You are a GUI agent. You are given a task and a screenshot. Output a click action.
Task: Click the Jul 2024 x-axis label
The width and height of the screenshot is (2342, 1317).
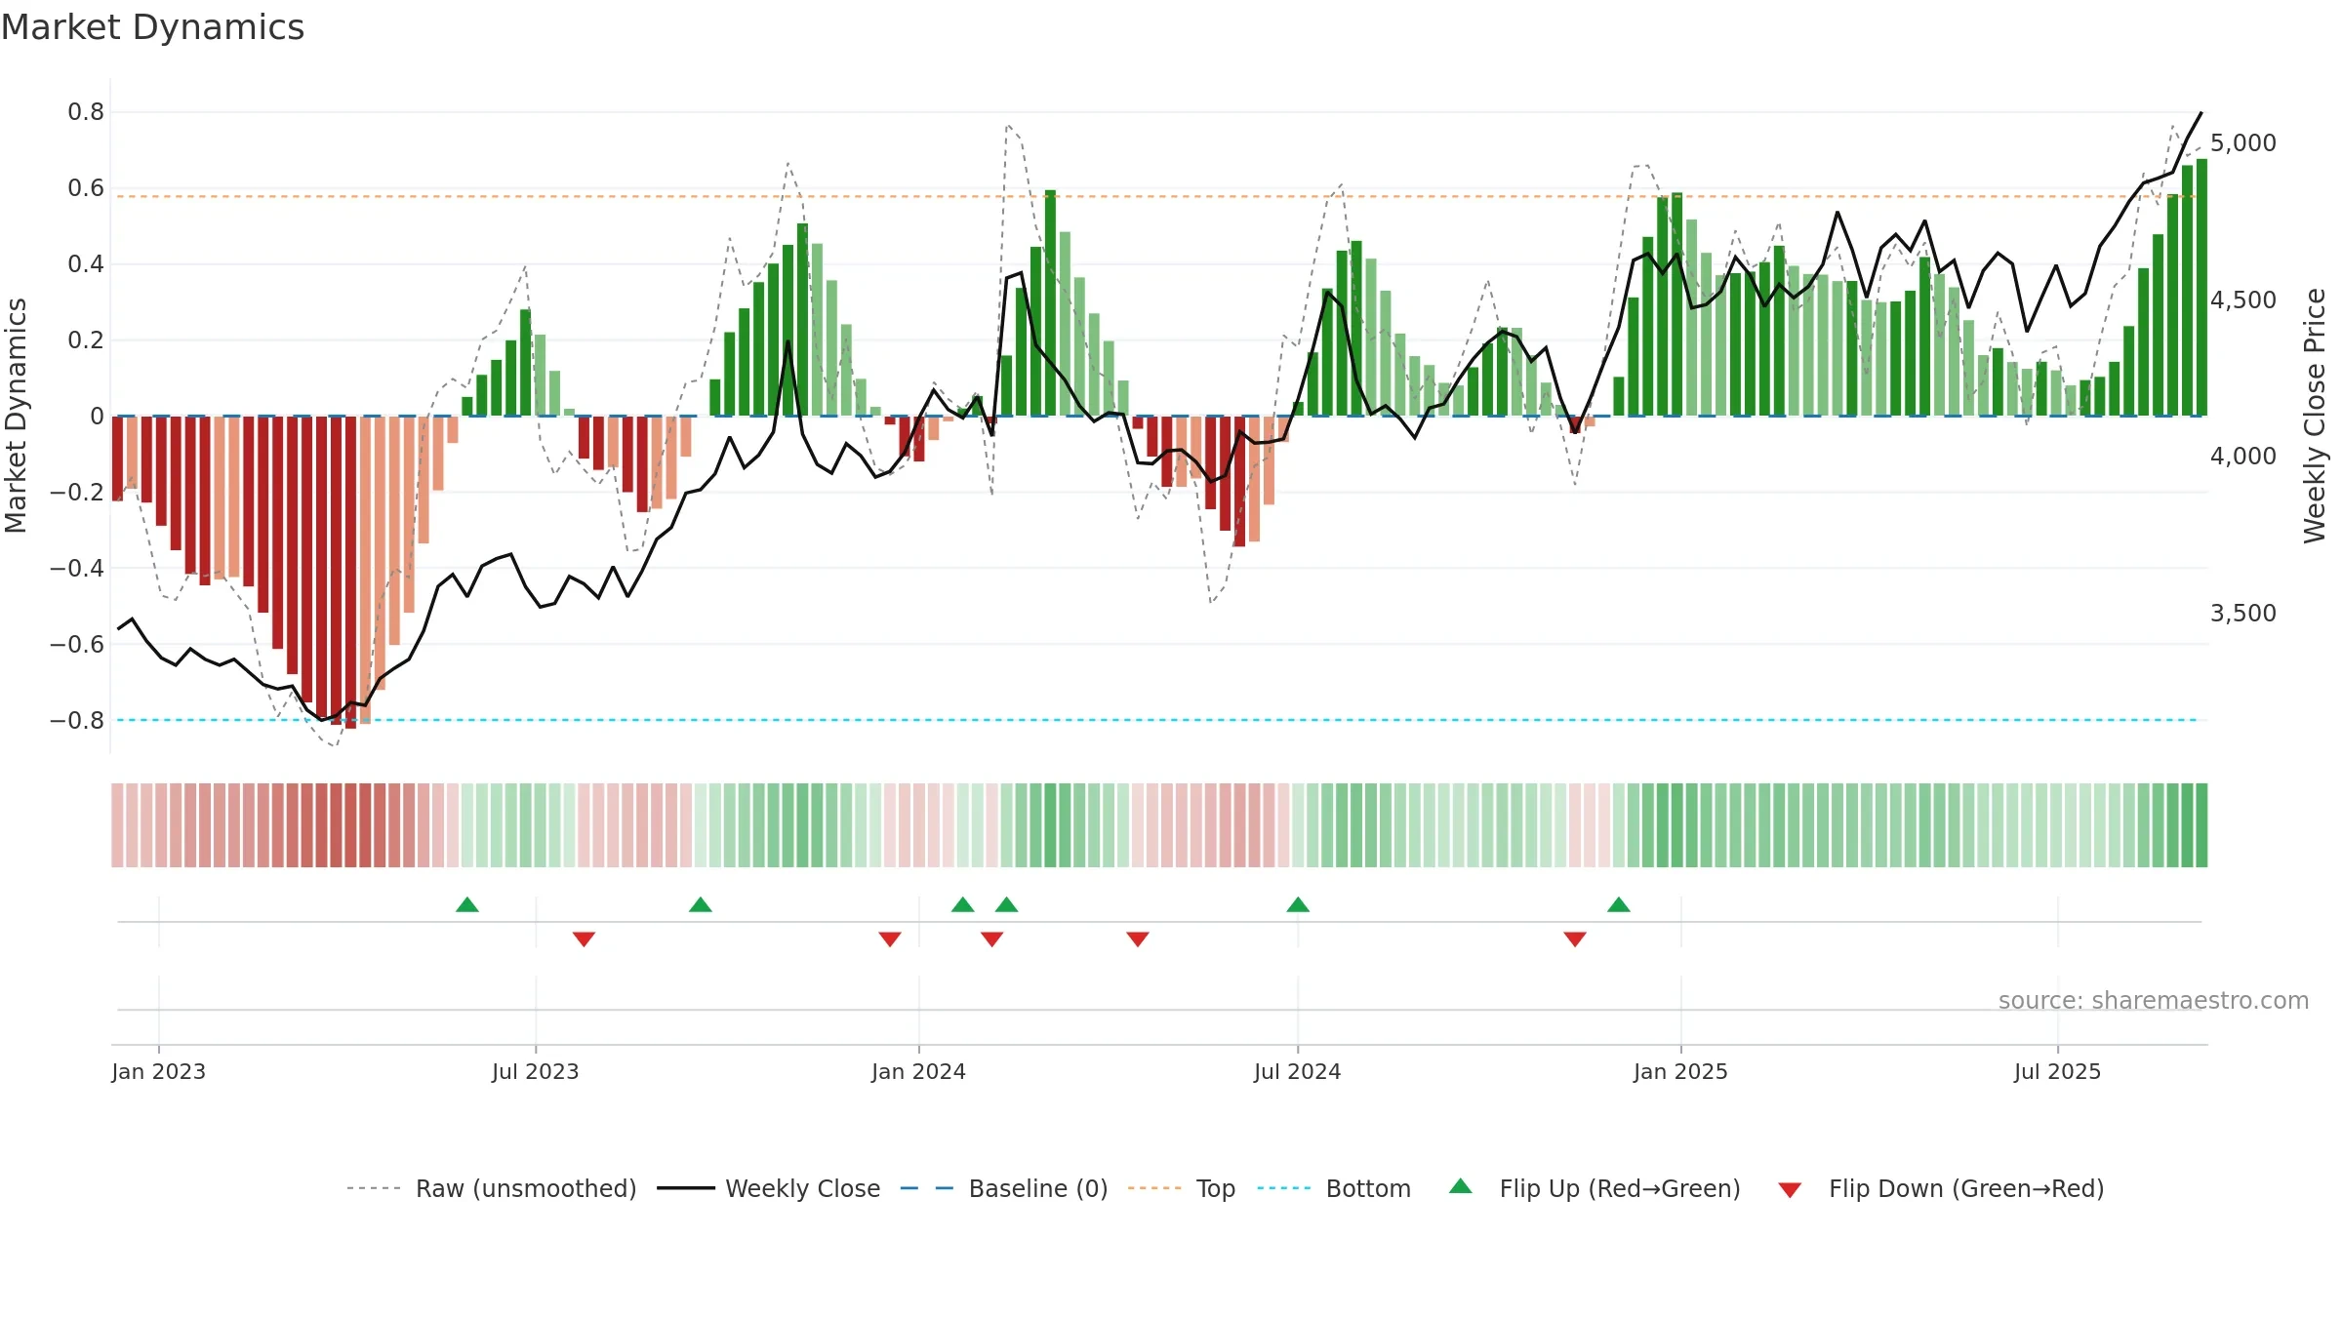[1298, 1071]
